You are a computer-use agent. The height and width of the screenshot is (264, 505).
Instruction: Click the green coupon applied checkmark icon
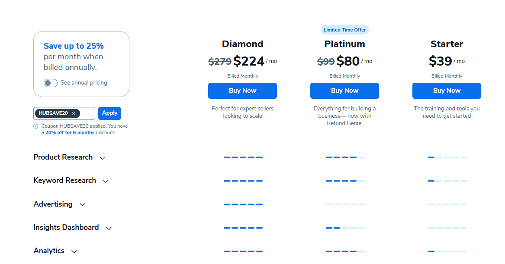(36, 126)
